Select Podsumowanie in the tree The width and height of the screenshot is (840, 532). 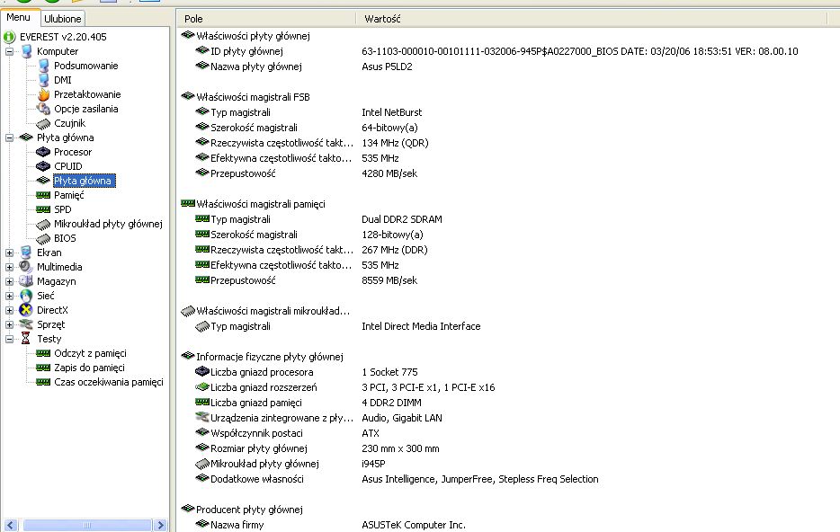click(x=85, y=66)
